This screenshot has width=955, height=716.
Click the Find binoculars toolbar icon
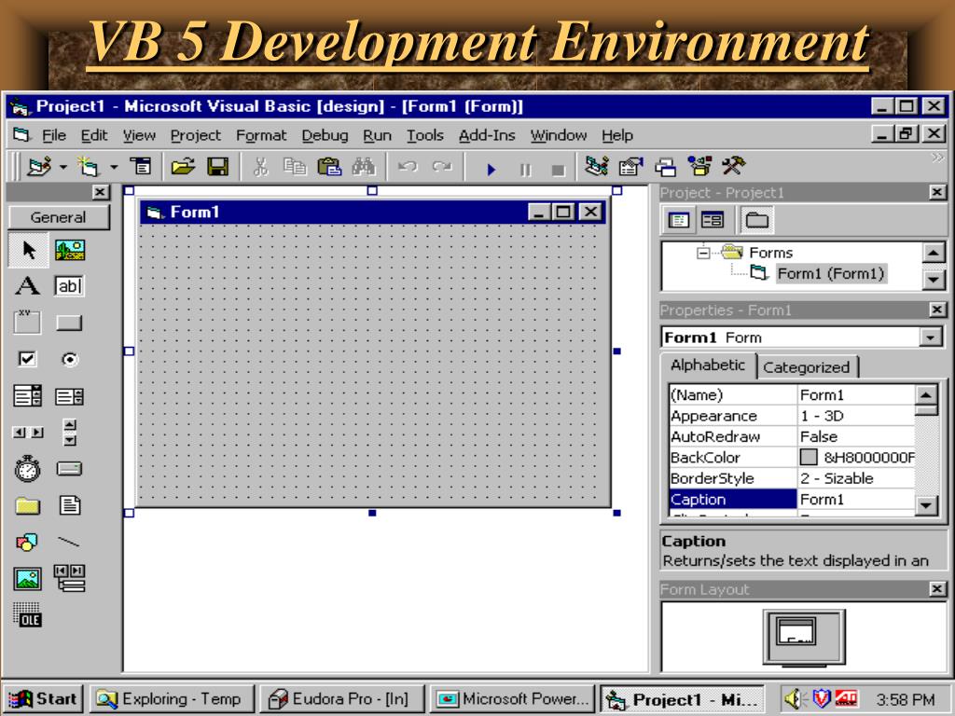click(x=364, y=166)
